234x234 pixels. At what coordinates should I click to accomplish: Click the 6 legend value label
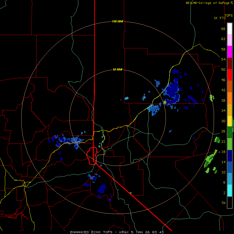click(224, 182)
